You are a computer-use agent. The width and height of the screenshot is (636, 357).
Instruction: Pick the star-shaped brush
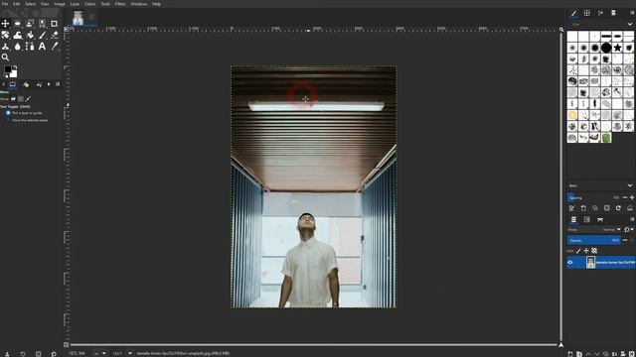[x=617, y=48]
